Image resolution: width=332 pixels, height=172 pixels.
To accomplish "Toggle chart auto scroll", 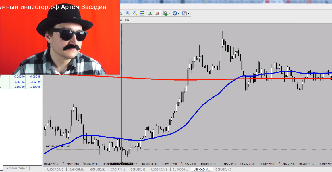I will tap(150, 13).
